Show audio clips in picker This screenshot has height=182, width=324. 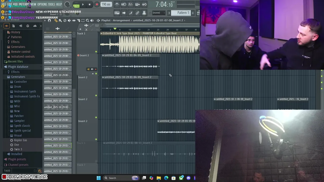57,29
